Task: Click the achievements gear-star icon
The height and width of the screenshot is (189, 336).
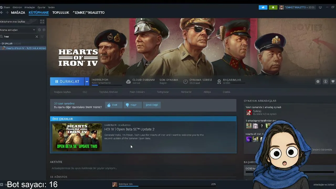Action: 219,82
